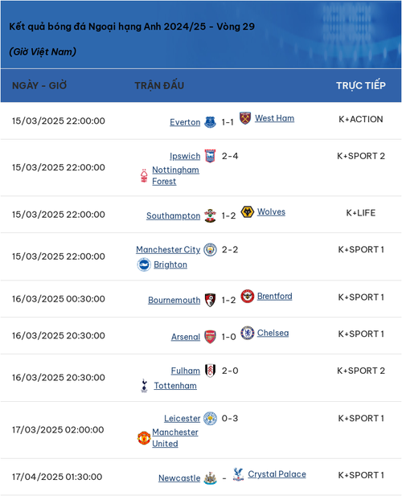Image resolution: width=402 pixels, height=496 pixels.
Task: Click the Brighton seagull badge
Action: (x=144, y=264)
